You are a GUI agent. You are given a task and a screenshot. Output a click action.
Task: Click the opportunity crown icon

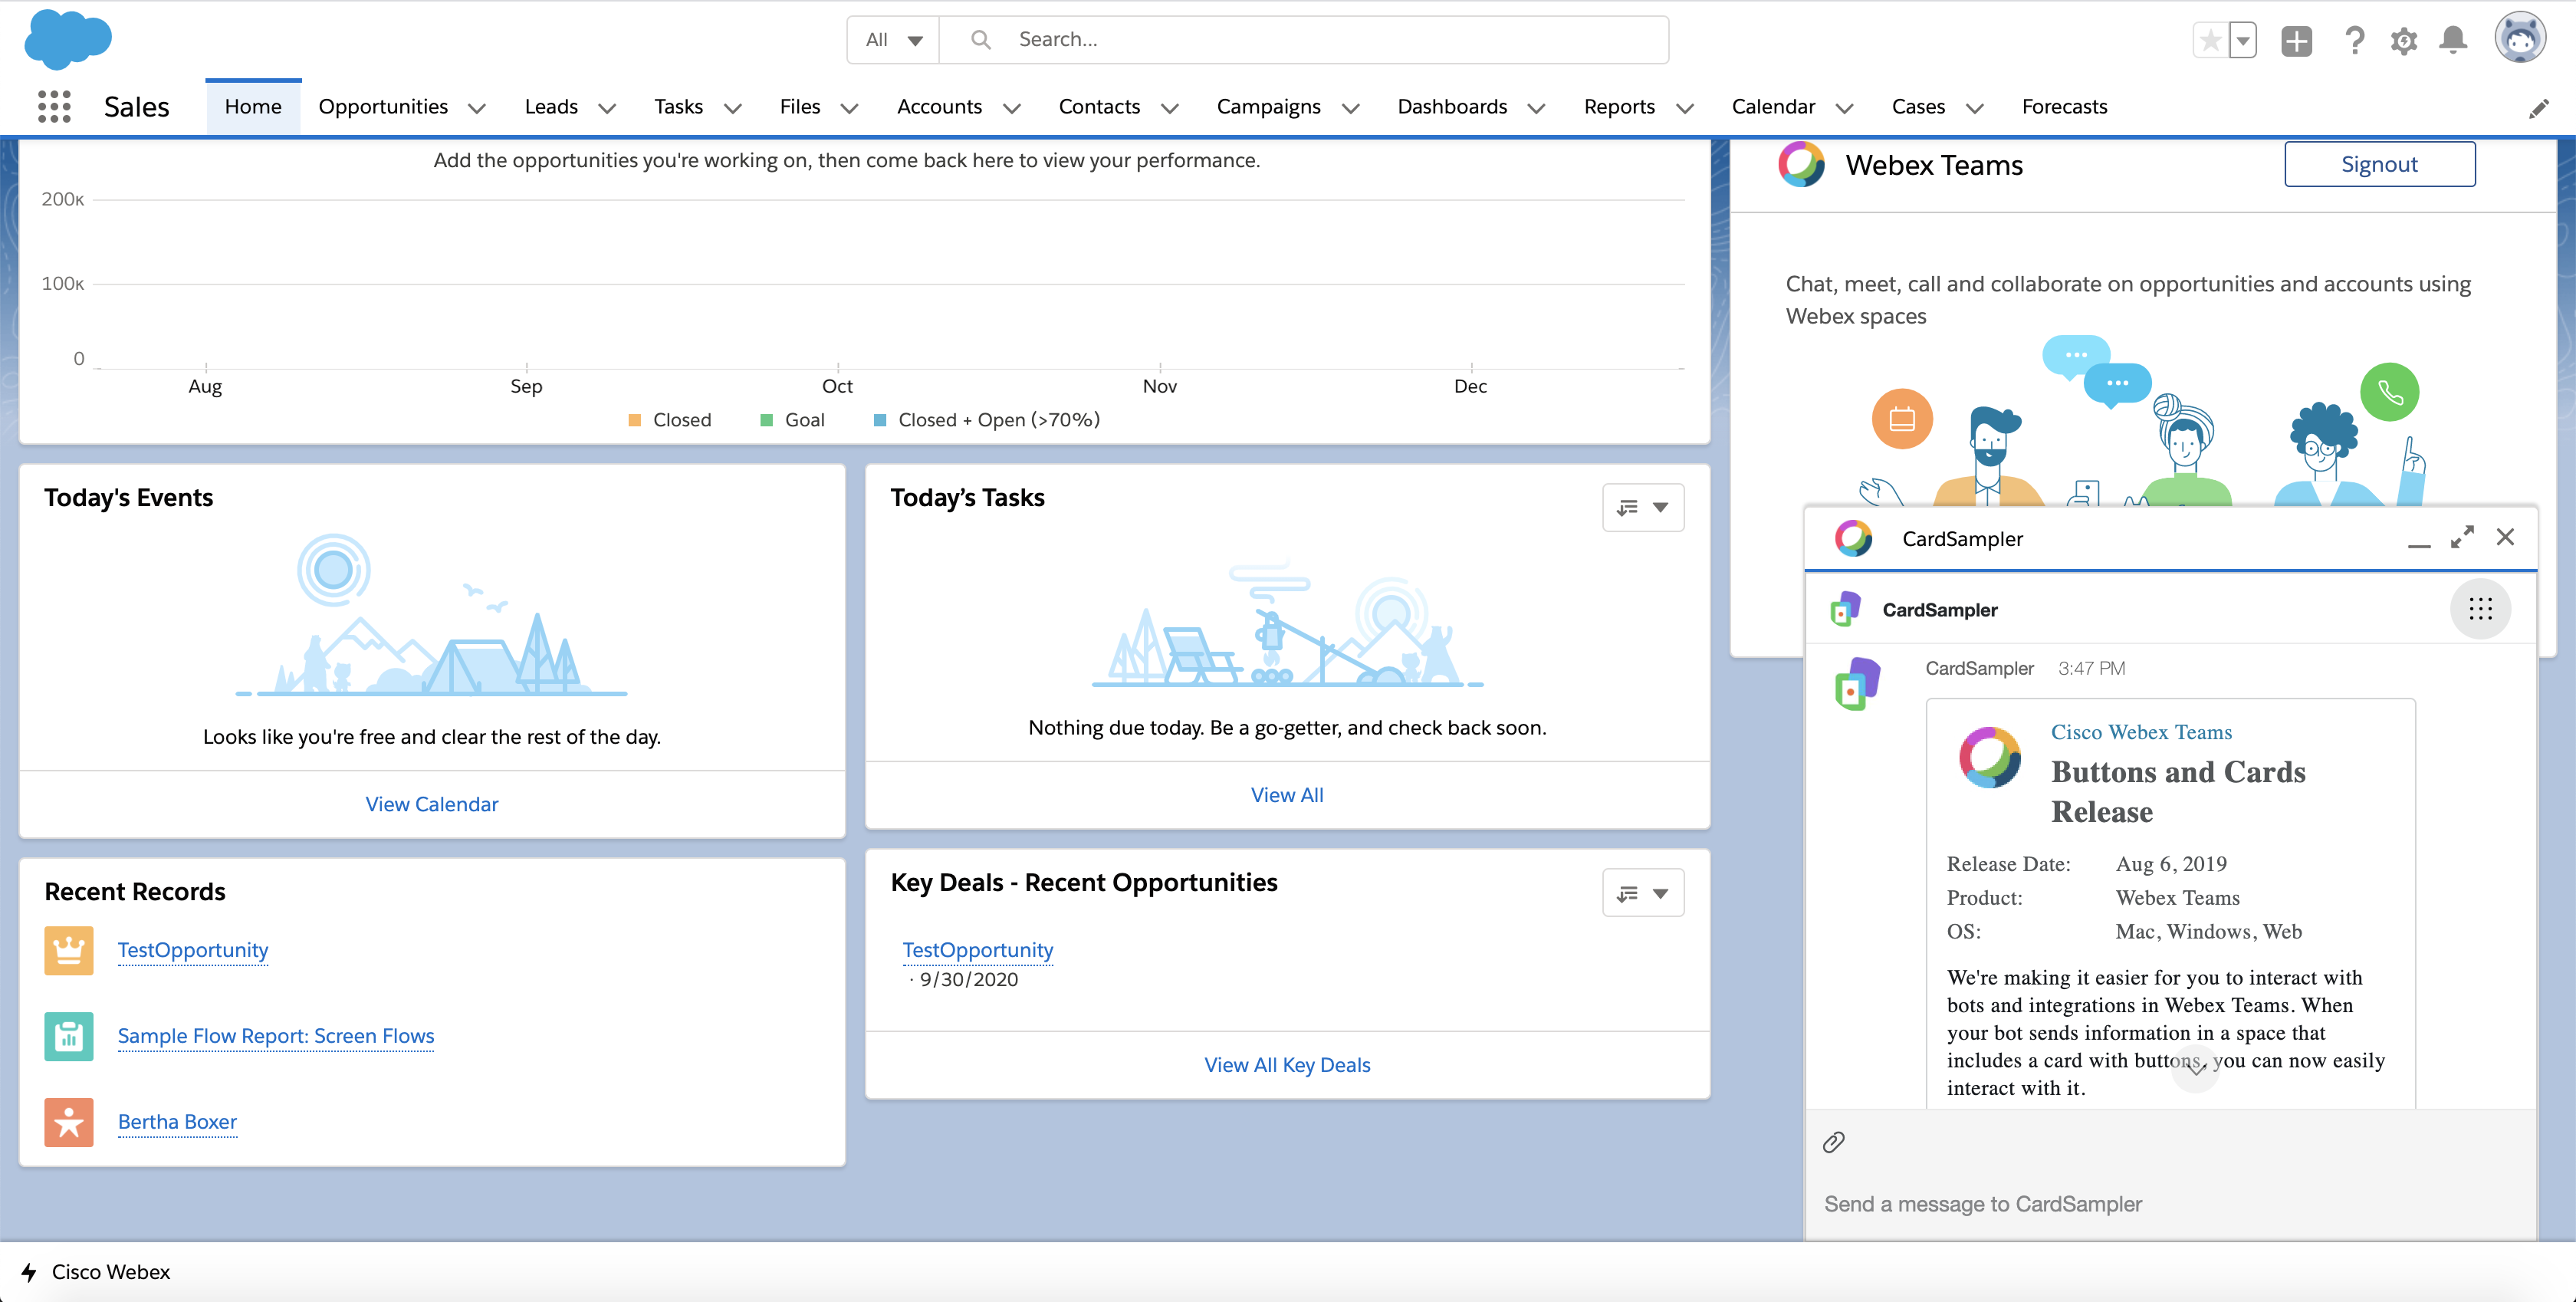pos(69,950)
